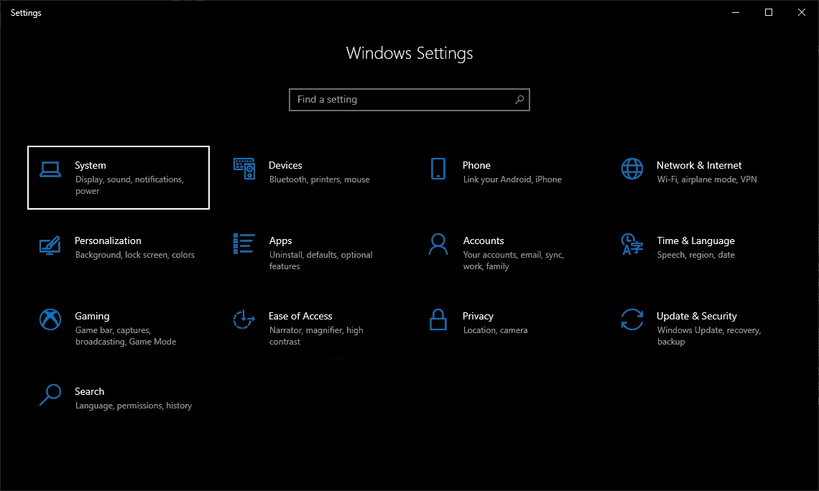Open the Phone icon
This screenshot has width=819, height=491.
click(x=438, y=169)
